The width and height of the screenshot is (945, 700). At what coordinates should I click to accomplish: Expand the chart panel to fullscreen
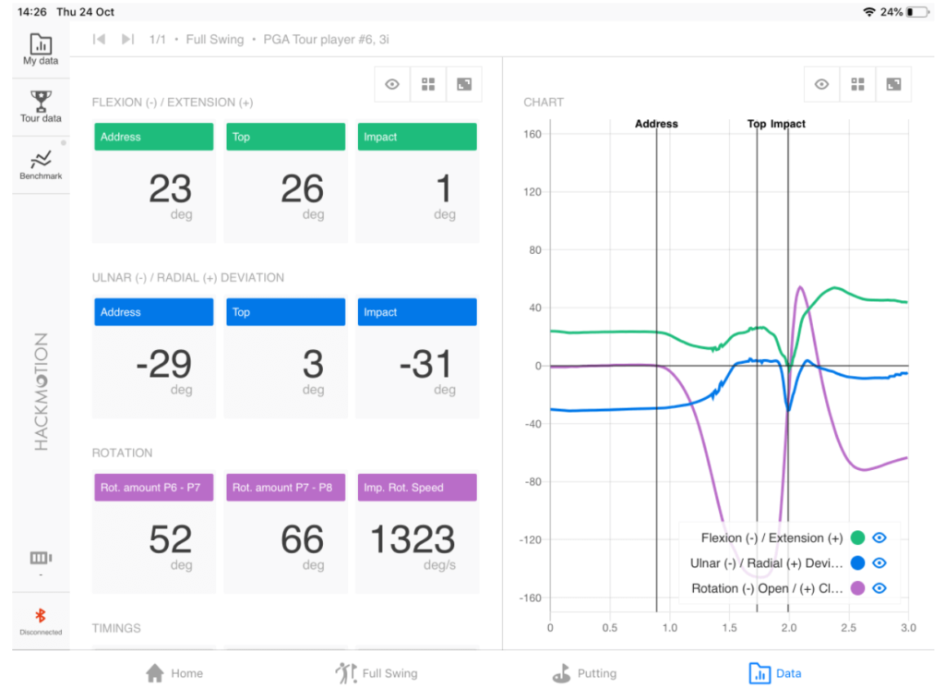893,84
